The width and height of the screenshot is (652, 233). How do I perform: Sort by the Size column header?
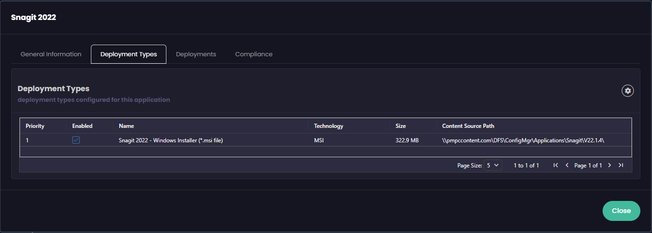point(400,126)
